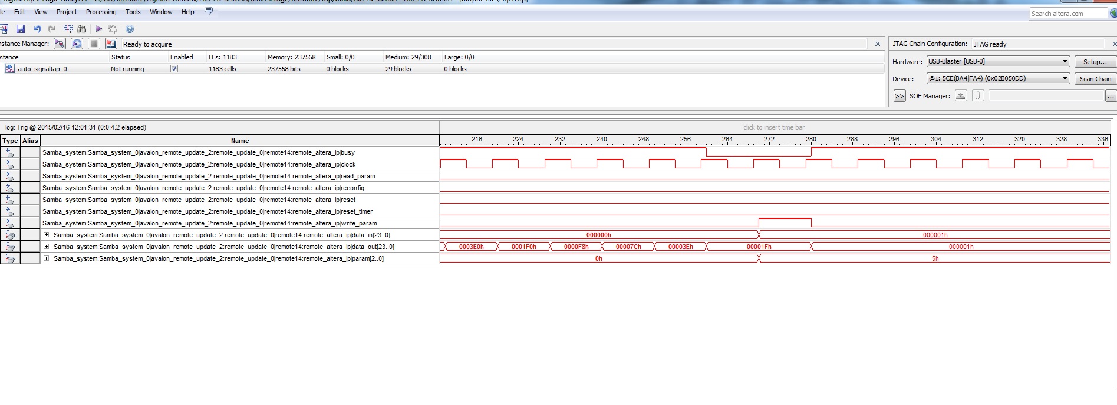Open the Tools menu
Screen dimensions: 1117x405
[133, 12]
